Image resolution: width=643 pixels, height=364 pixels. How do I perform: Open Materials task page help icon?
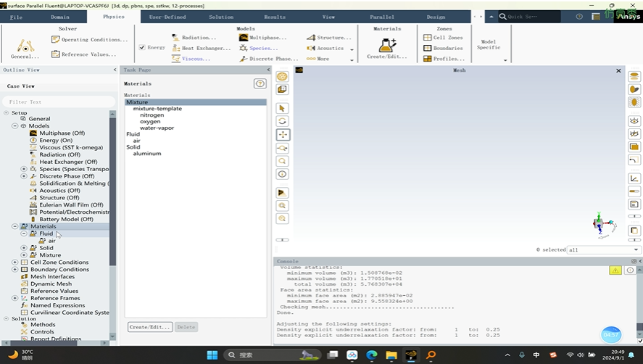[x=260, y=83]
